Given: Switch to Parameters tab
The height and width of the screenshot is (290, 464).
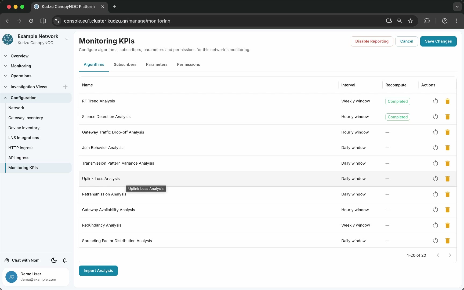Looking at the screenshot, I should pos(157,65).
